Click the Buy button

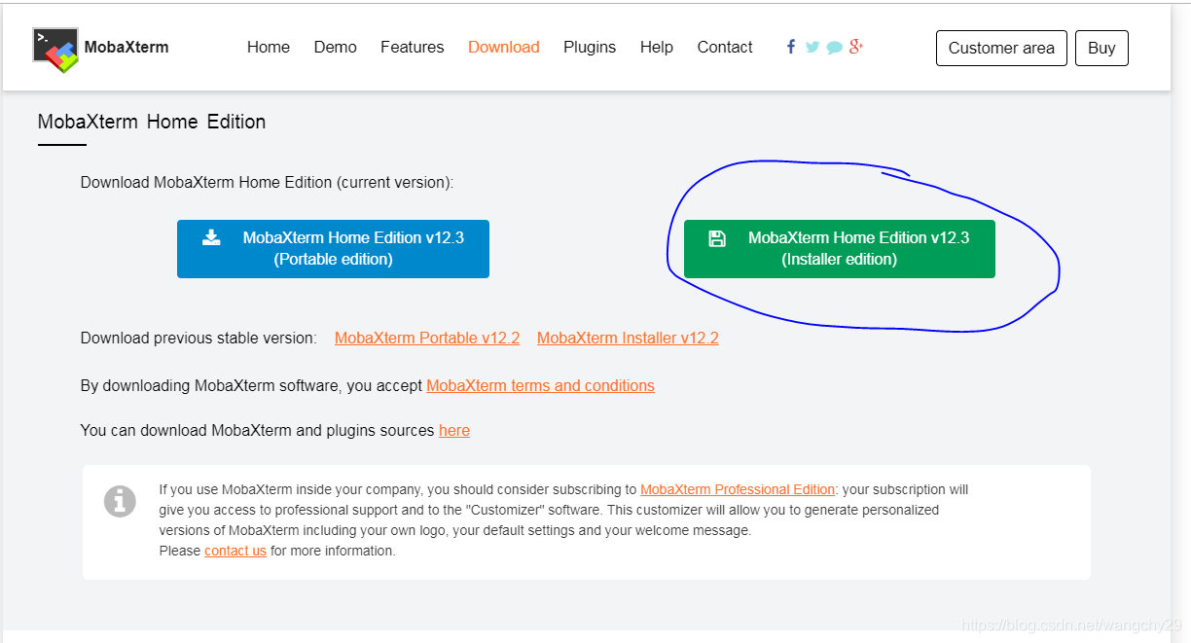[x=1101, y=48]
